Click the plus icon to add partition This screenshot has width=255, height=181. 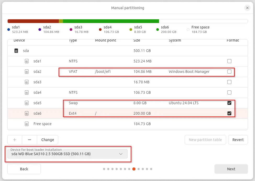coord(15,140)
